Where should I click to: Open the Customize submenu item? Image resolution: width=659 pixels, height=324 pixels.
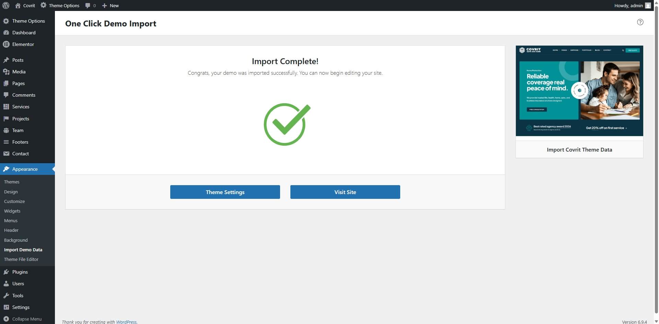(14, 201)
